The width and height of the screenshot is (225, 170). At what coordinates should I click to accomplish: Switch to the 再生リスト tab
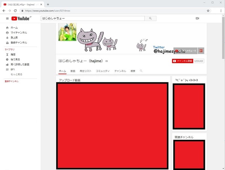[85, 71]
